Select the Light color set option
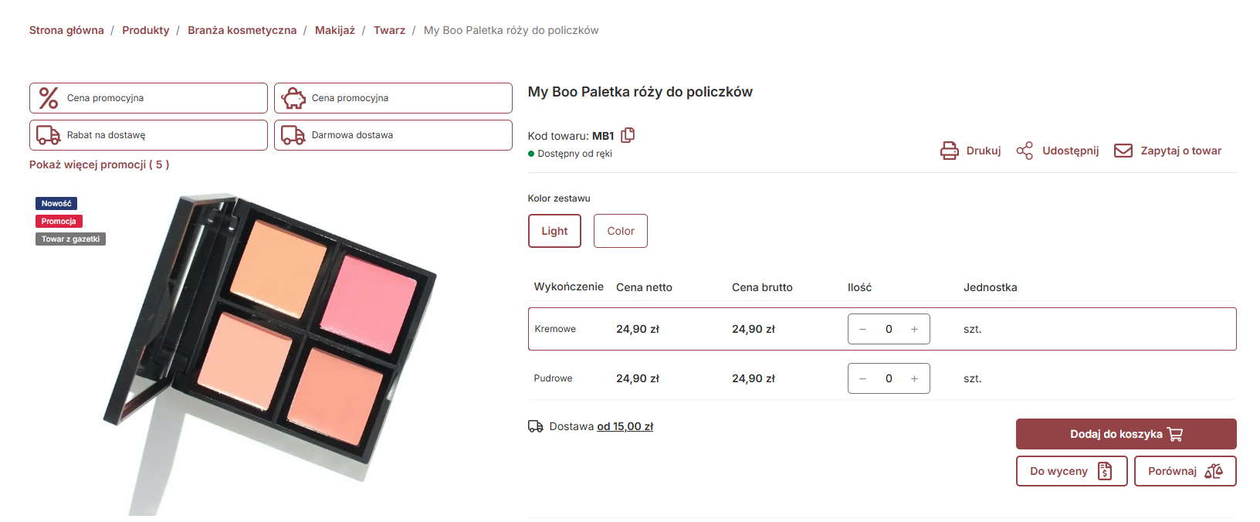The width and height of the screenshot is (1260, 522). 554,231
